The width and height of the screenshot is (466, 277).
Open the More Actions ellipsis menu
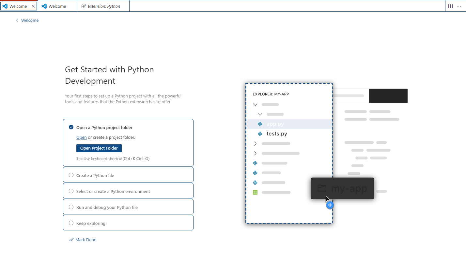tap(459, 6)
